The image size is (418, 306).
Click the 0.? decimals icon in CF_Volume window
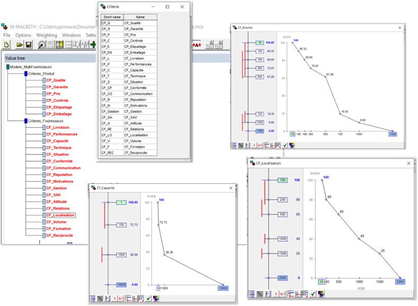click(260, 145)
